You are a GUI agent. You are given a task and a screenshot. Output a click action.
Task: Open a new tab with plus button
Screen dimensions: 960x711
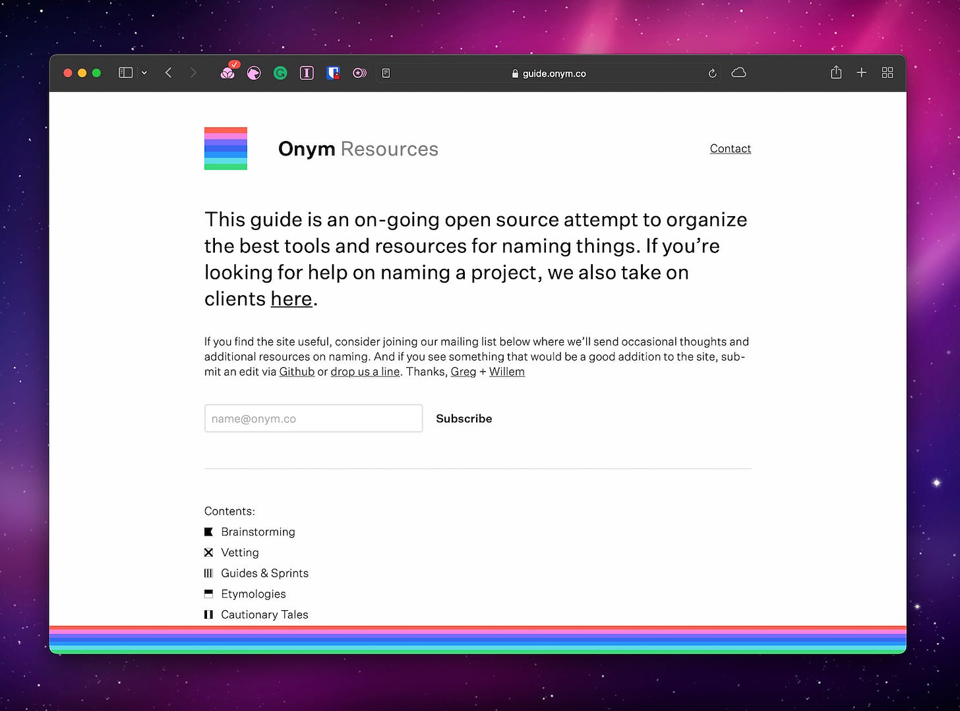pyautogui.click(x=861, y=72)
